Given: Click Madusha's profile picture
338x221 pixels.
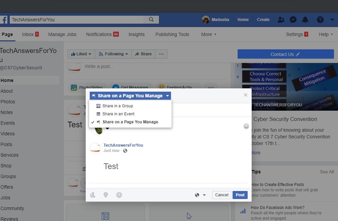Looking at the screenshot, I should [206, 20].
